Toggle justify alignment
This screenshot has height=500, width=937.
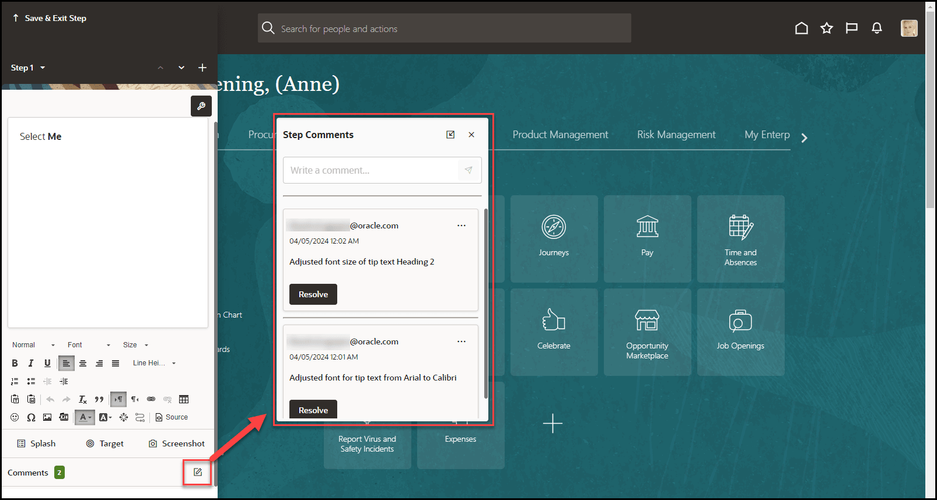point(116,363)
